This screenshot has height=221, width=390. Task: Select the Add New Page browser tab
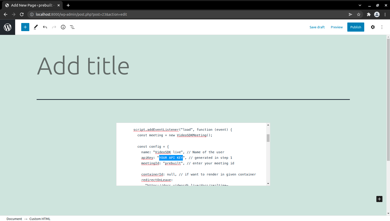point(32,5)
